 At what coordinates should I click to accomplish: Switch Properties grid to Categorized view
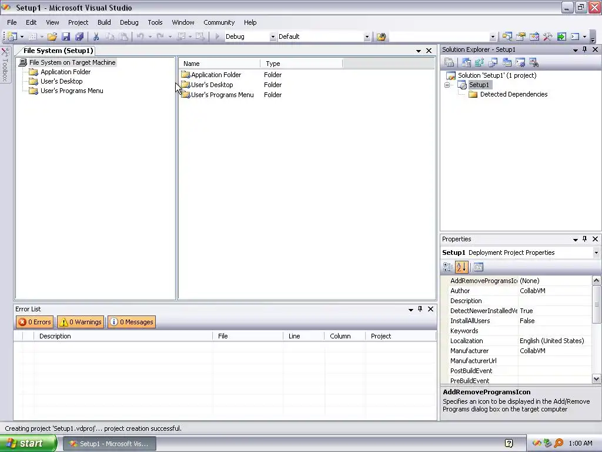[447, 267]
